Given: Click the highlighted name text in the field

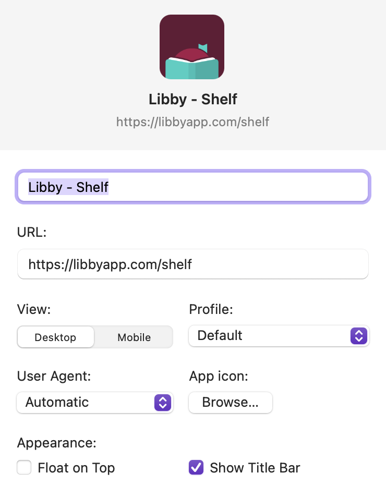Looking at the screenshot, I should click(x=68, y=187).
